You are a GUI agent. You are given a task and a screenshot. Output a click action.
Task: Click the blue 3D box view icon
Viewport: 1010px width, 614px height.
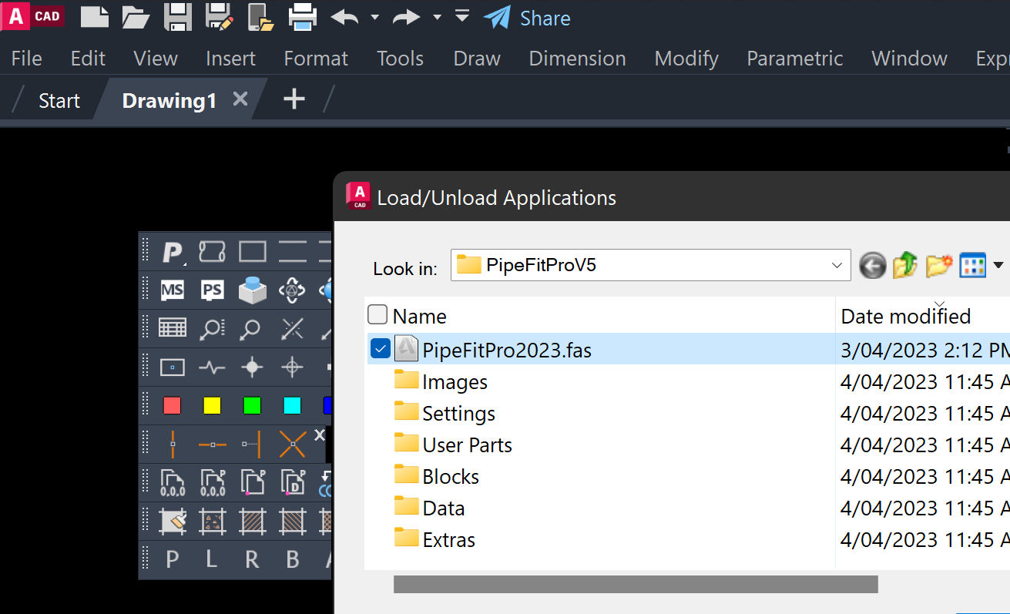253,290
